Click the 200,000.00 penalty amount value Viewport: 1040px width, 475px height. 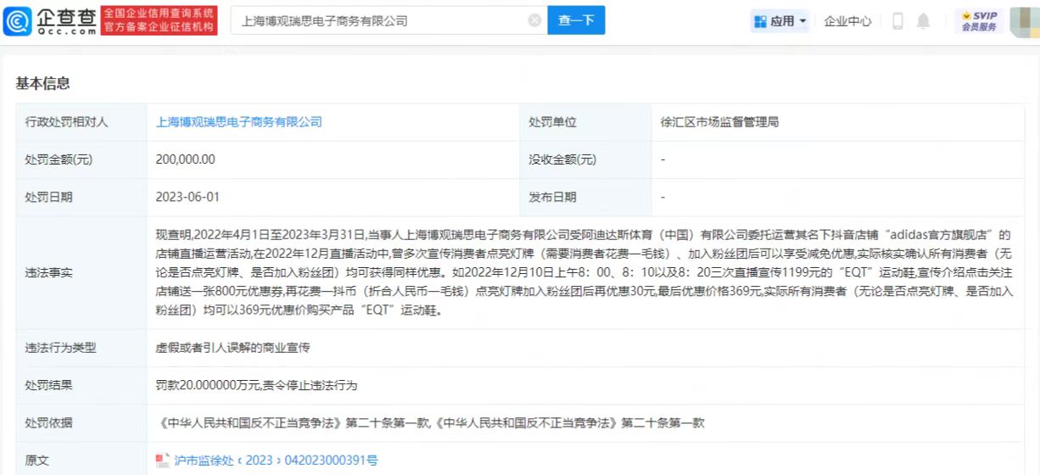pyautogui.click(x=185, y=159)
